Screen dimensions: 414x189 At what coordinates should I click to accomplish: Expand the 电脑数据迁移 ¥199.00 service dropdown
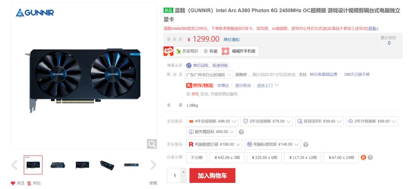point(214,145)
